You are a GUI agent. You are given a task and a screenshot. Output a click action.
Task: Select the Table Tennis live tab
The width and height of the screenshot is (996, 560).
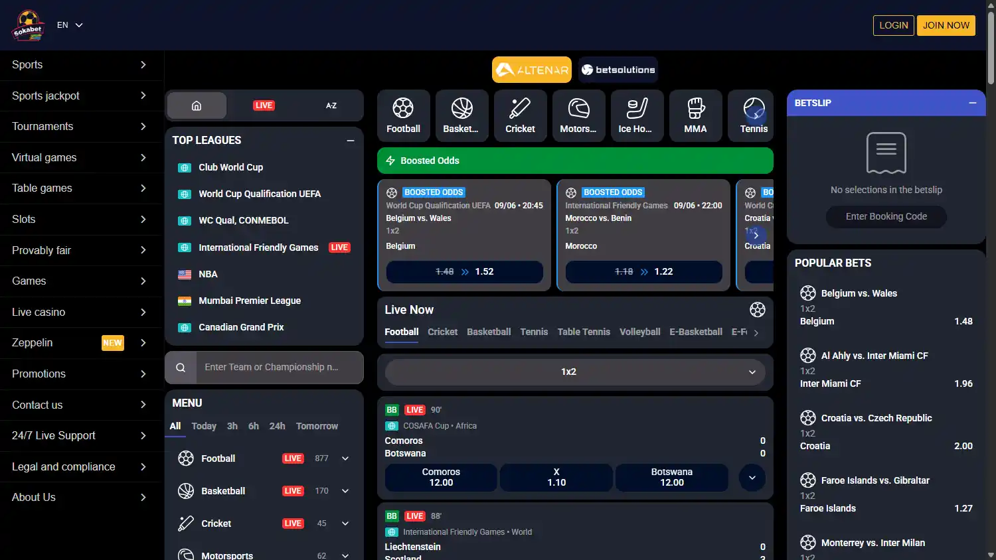(x=584, y=332)
